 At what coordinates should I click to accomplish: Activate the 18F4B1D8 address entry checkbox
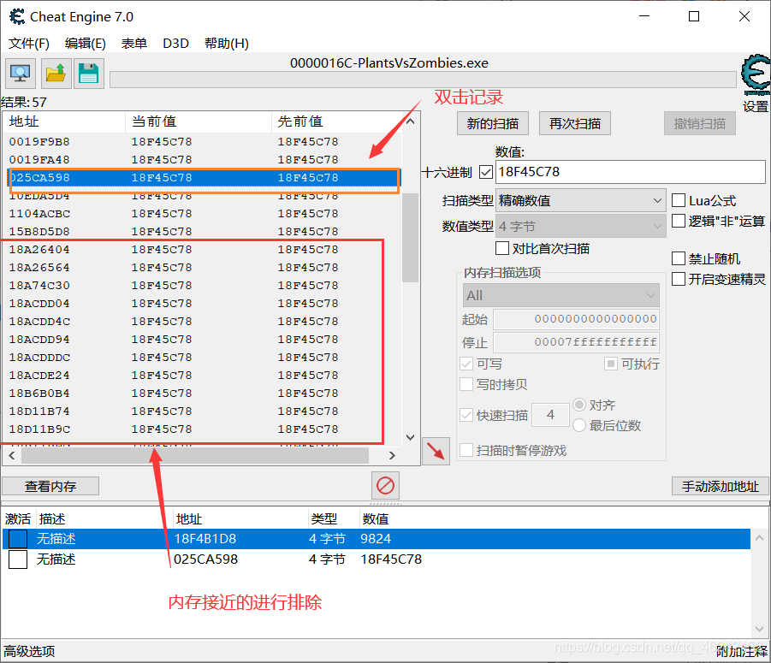coord(18,539)
